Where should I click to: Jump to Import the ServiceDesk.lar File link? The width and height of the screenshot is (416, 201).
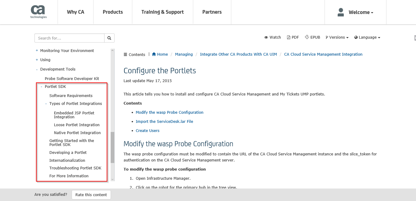(x=164, y=122)
